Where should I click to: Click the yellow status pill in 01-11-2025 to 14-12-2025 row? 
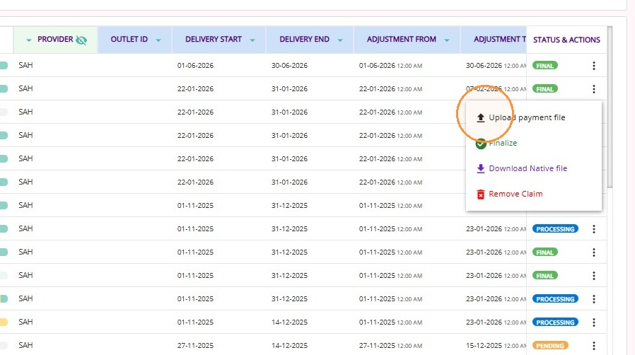click(x=4, y=322)
